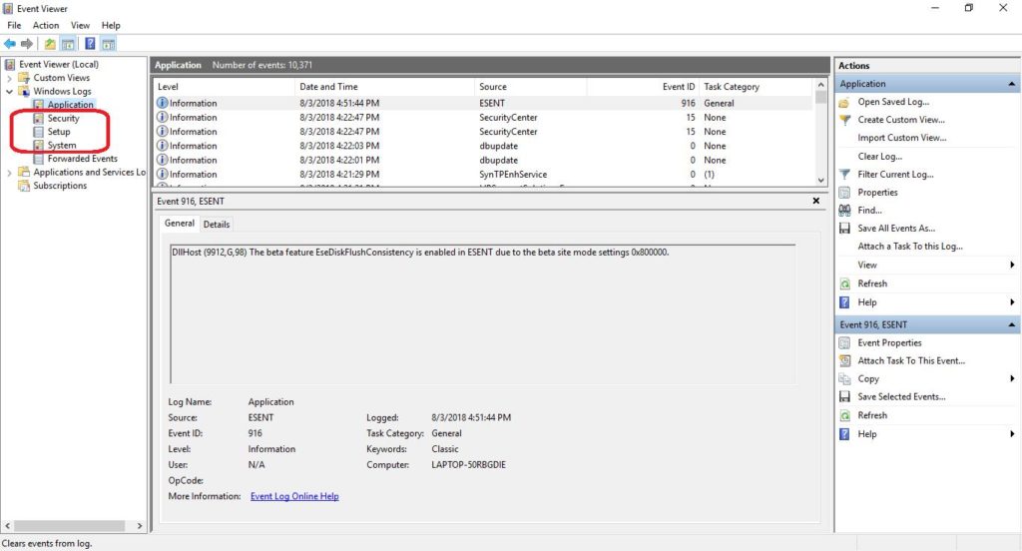Select the General tab
The width and height of the screenshot is (1022, 551).
[180, 223]
